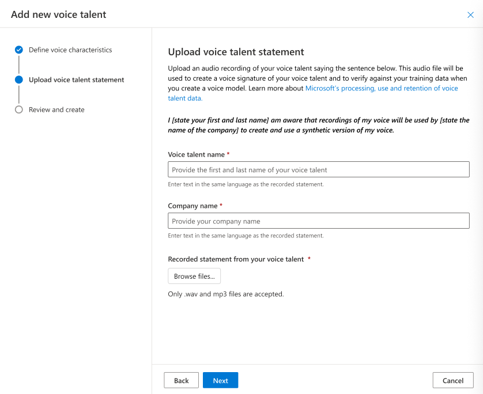
Task: Jump to Review and create step label
Action: (56, 109)
